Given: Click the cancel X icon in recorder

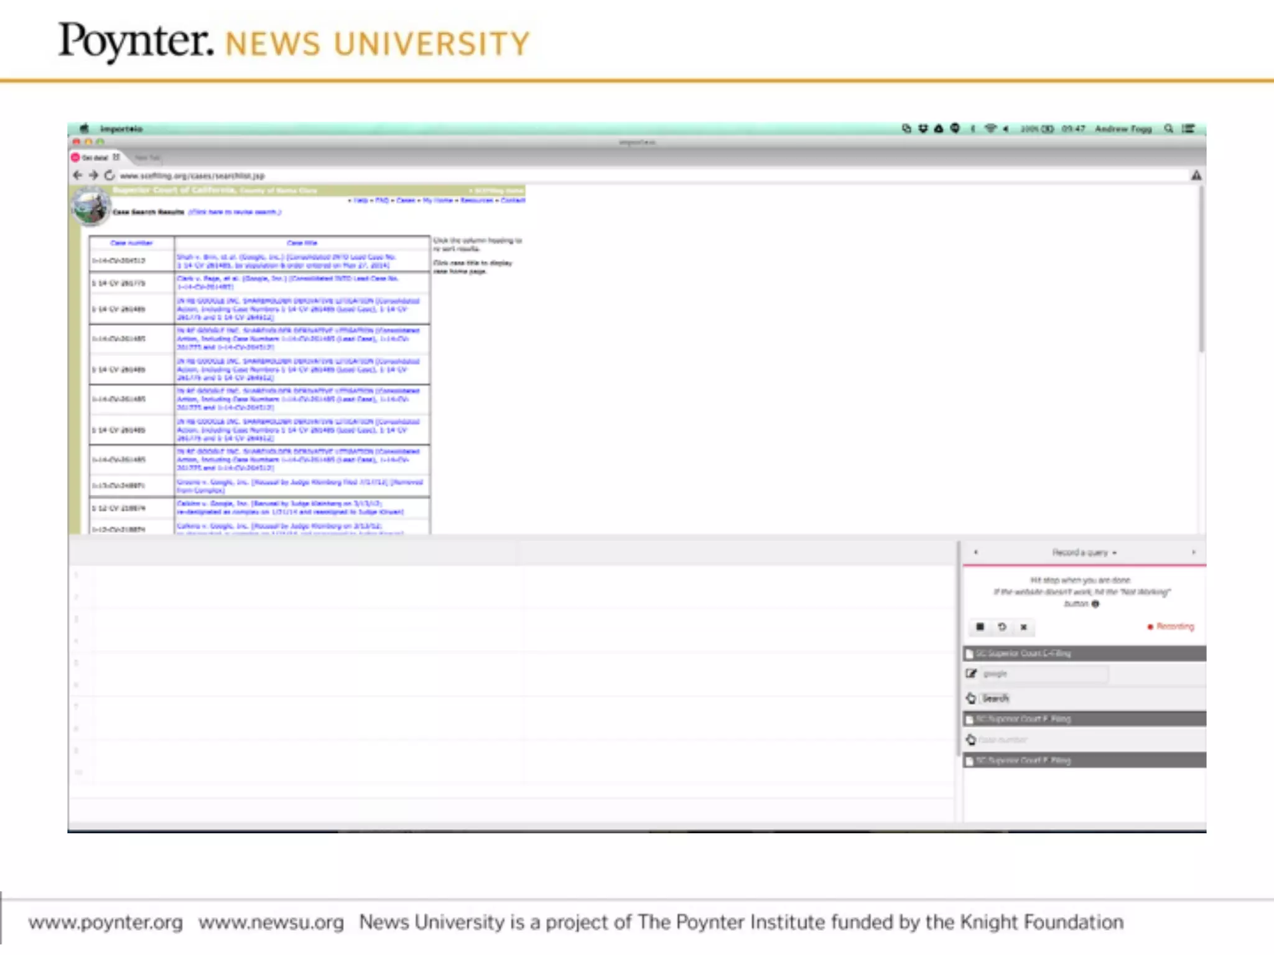Looking at the screenshot, I should tap(1023, 627).
